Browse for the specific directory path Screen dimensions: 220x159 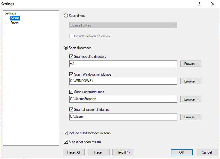191,64
